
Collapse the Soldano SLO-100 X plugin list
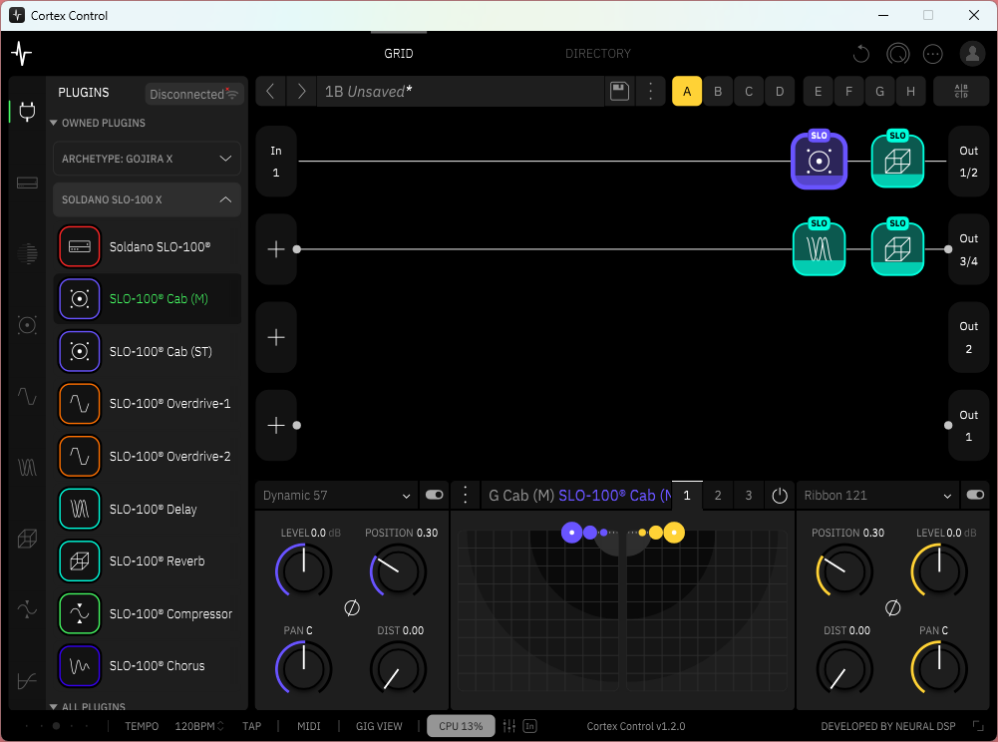[x=147, y=199]
